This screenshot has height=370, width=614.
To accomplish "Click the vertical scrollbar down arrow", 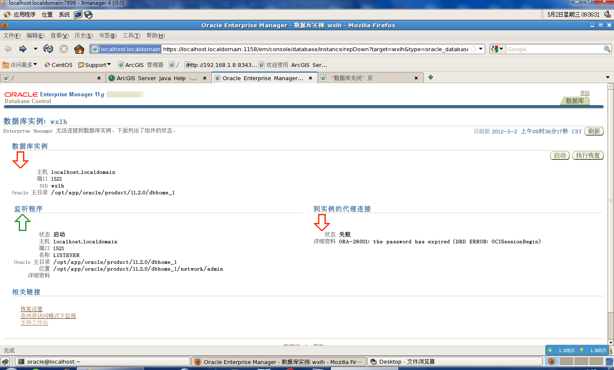I will pyautogui.click(x=611, y=342).
